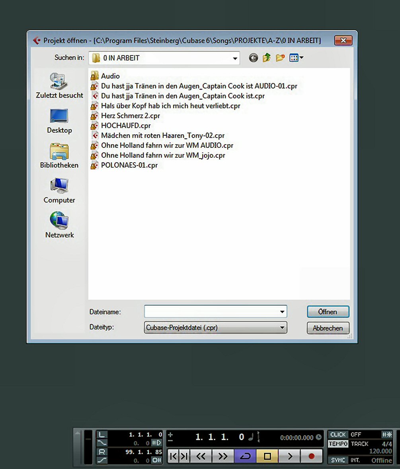Toggle the precount icon next to CLICK OFF
This screenshot has height=469, width=400.
coord(387,434)
